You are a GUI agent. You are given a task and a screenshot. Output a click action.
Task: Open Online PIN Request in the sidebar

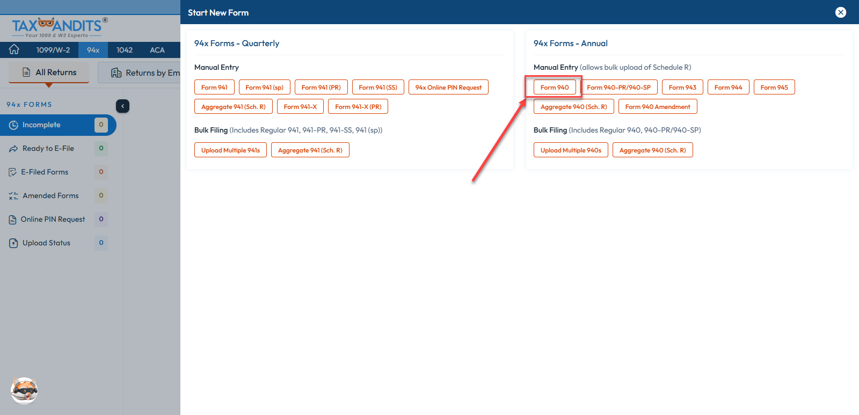(x=53, y=220)
